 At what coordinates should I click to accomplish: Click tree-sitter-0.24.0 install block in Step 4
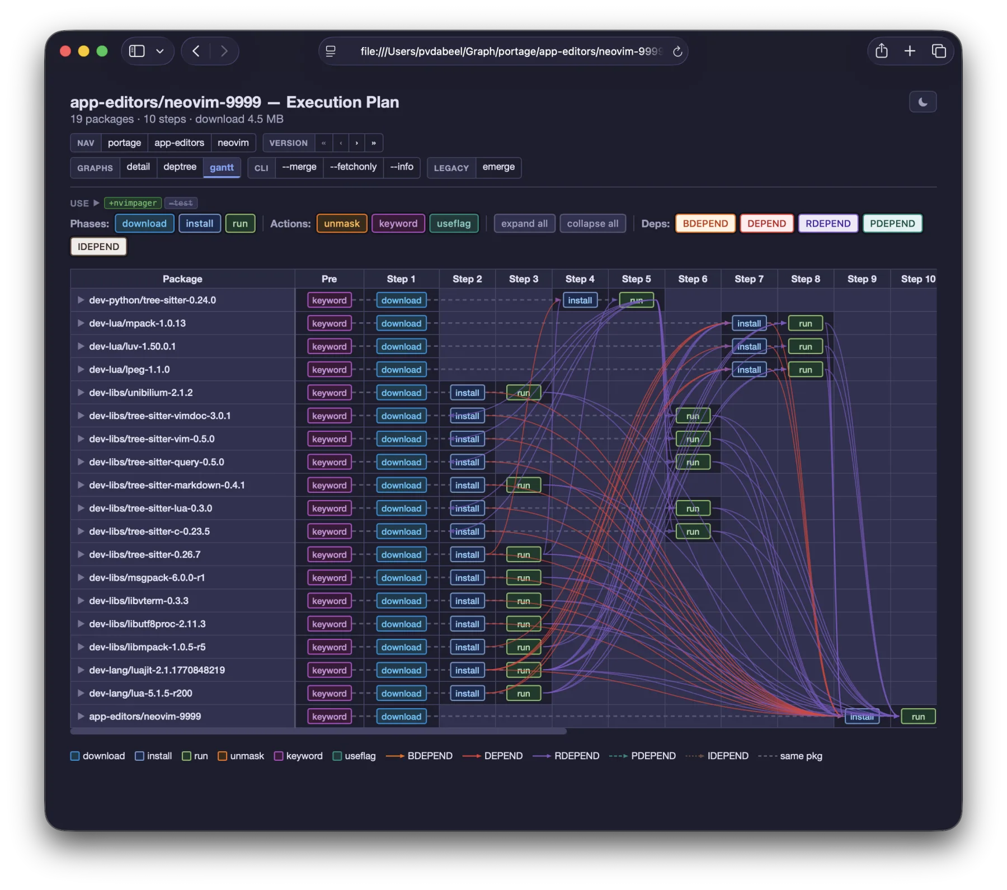[580, 300]
